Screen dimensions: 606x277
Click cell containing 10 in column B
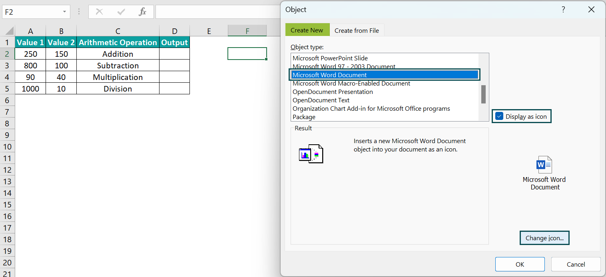61,89
